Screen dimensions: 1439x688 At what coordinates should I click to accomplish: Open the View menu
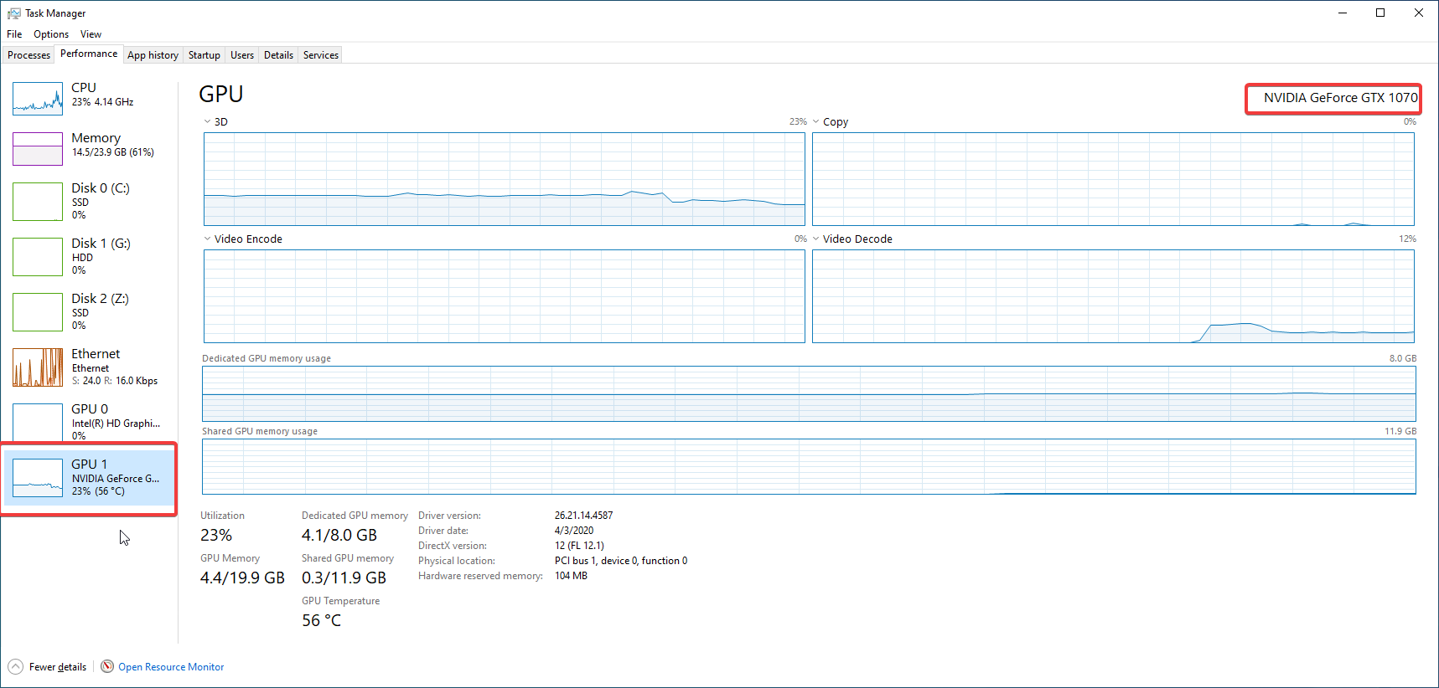pos(91,34)
